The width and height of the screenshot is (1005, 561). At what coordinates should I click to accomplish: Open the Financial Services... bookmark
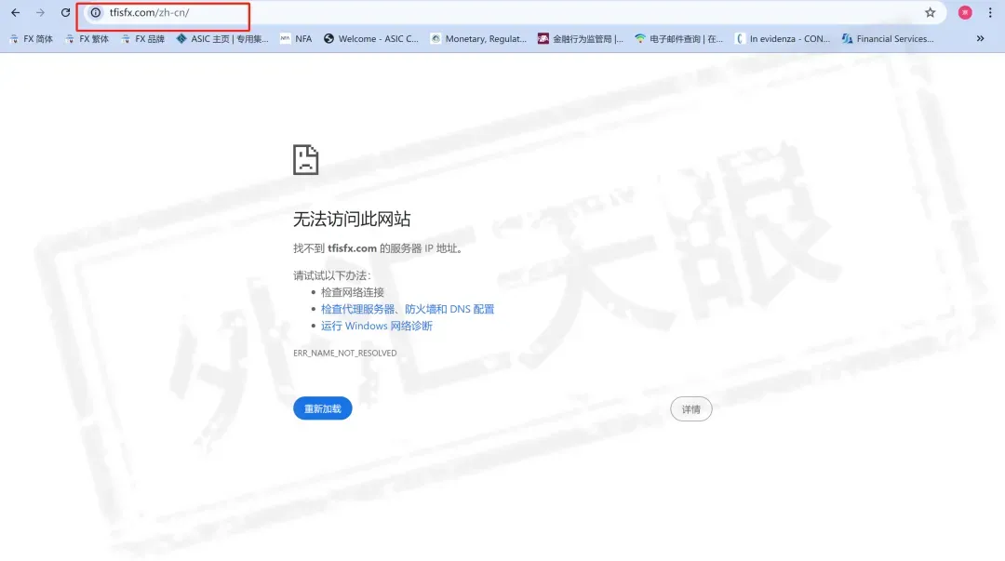(x=888, y=38)
